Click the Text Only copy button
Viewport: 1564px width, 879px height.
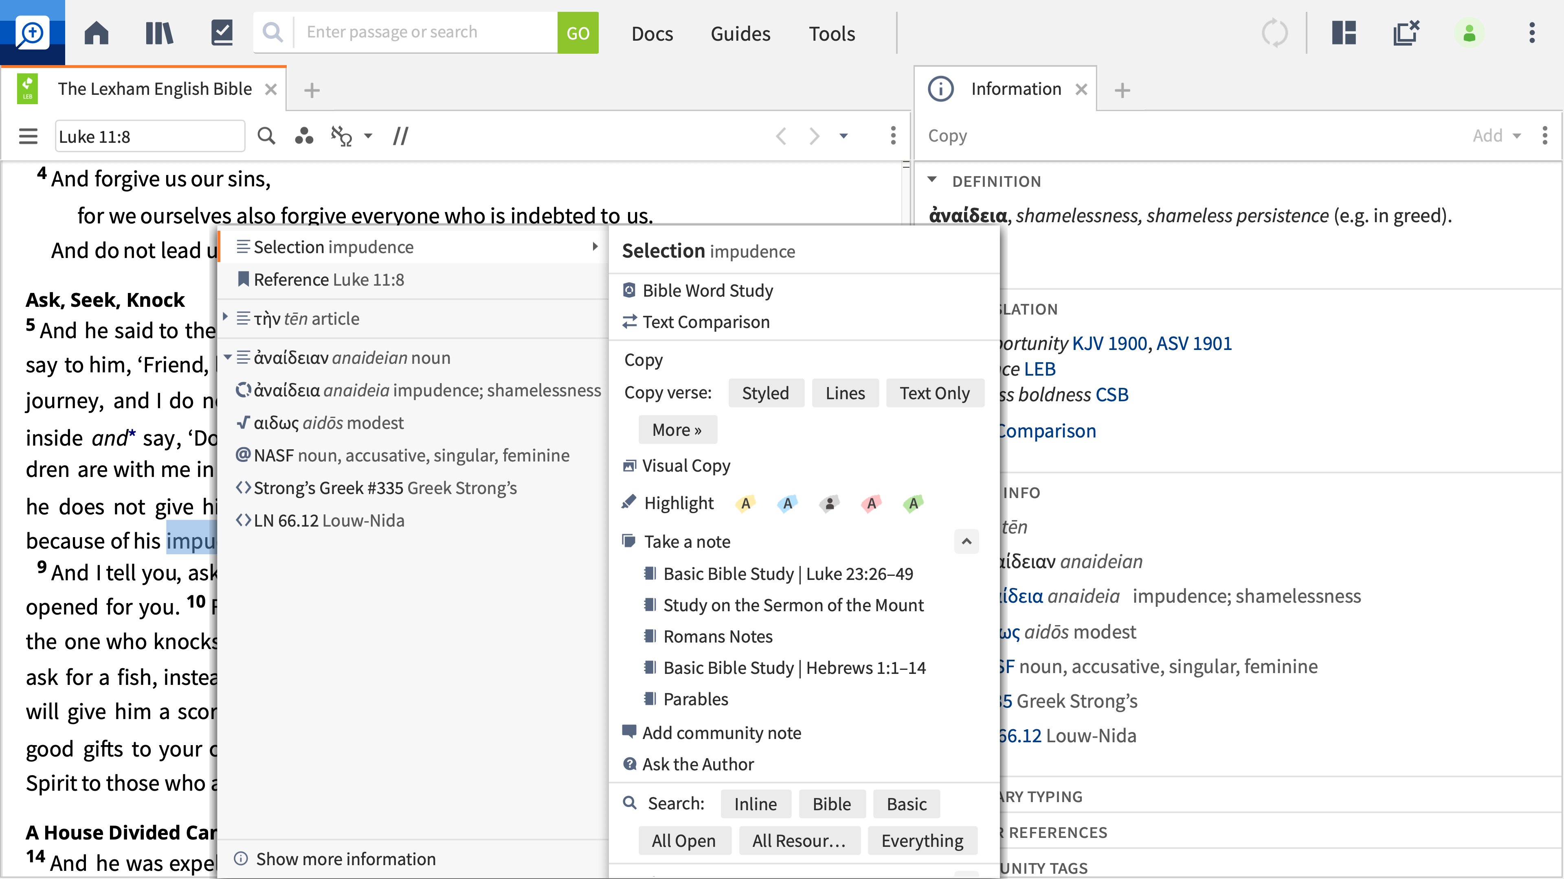tap(935, 393)
